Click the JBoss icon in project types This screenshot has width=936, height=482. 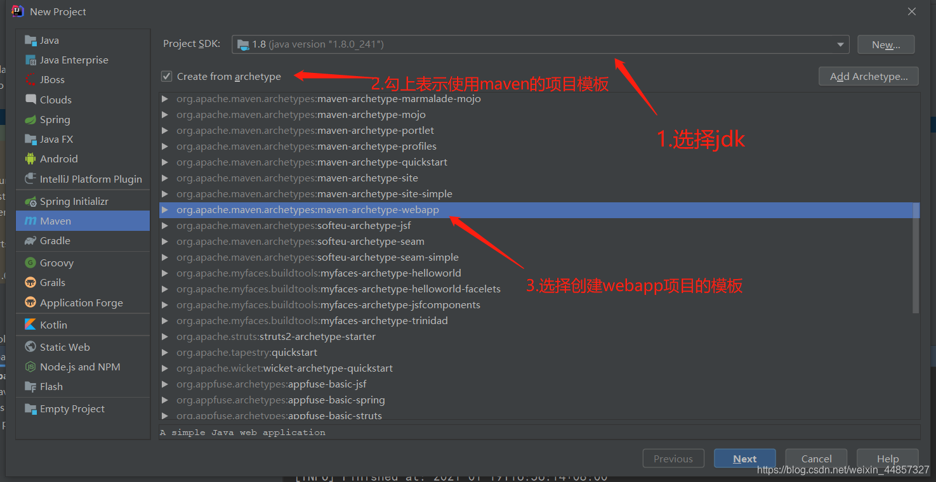coord(30,80)
